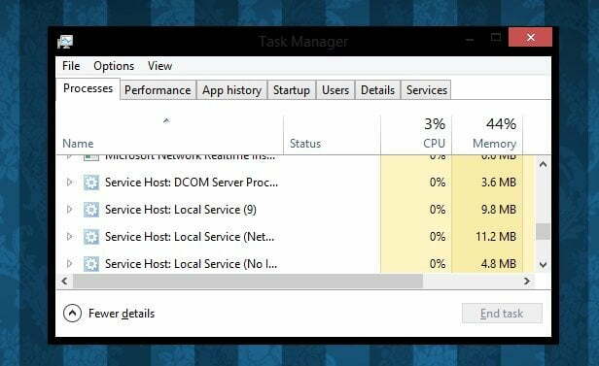This screenshot has height=366, width=599.
Task: Click the Fewer details circle arrow icon
Action: tap(72, 314)
